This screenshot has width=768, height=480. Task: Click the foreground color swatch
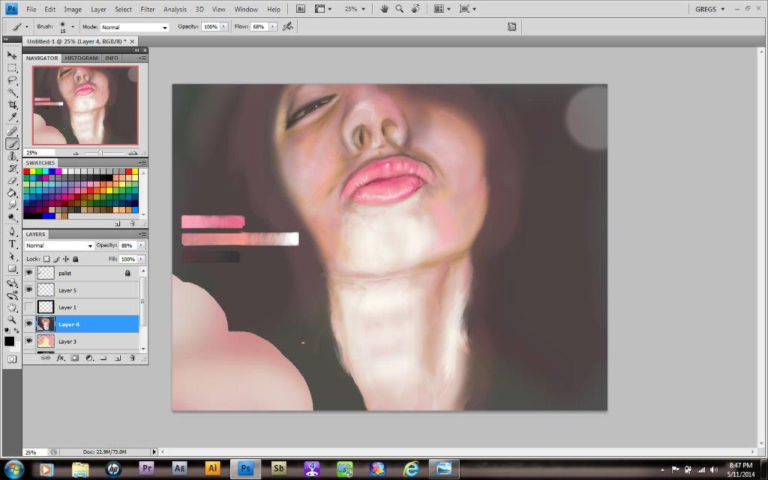[x=9, y=341]
